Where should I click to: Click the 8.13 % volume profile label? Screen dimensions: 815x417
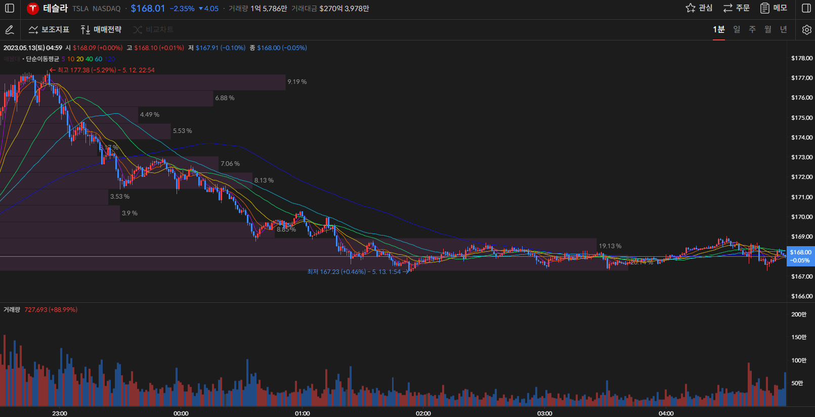[x=264, y=180]
